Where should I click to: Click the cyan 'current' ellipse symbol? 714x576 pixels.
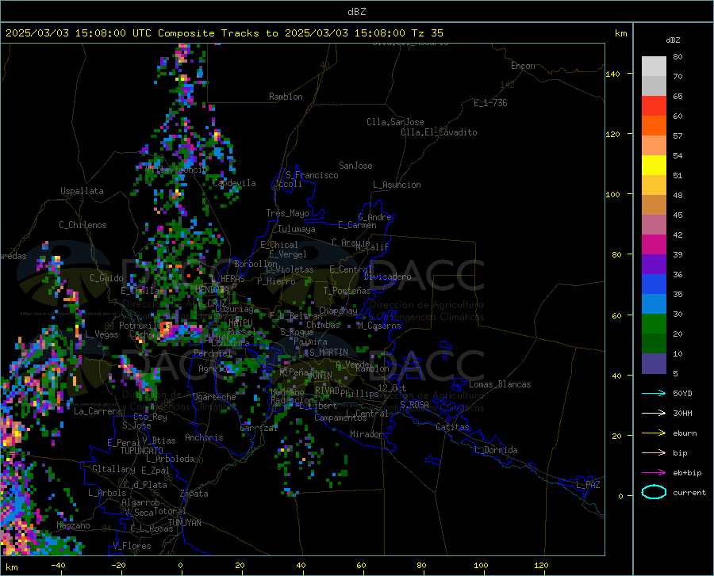[654, 492]
